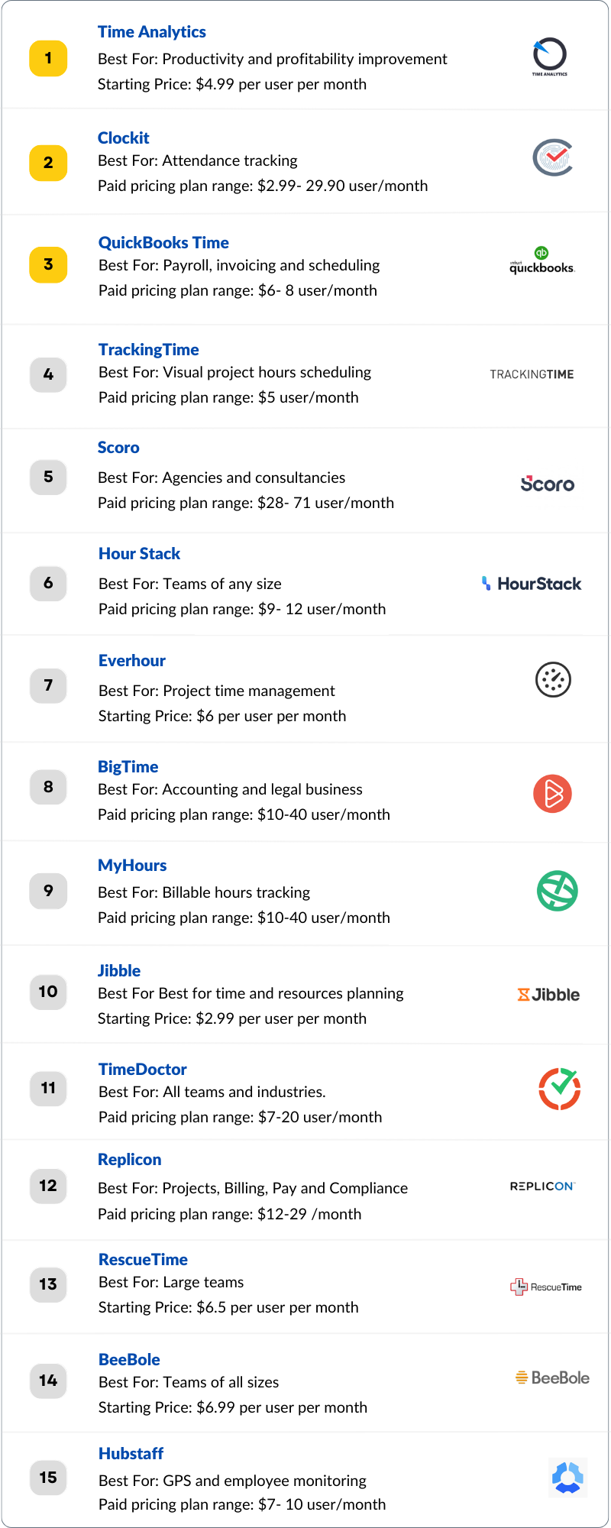Open the BeeBole title link
611x1528 pixels.
pyautogui.click(x=130, y=1360)
